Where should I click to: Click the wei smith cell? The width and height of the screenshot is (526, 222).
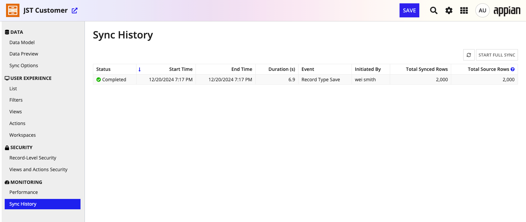click(371, 80)
